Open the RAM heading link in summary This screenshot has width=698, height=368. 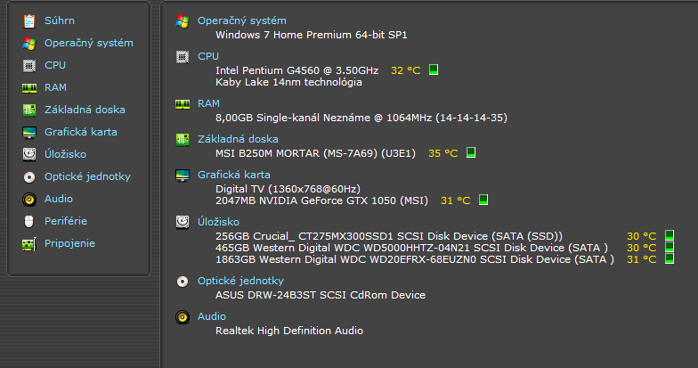click(x=208, y=103)
